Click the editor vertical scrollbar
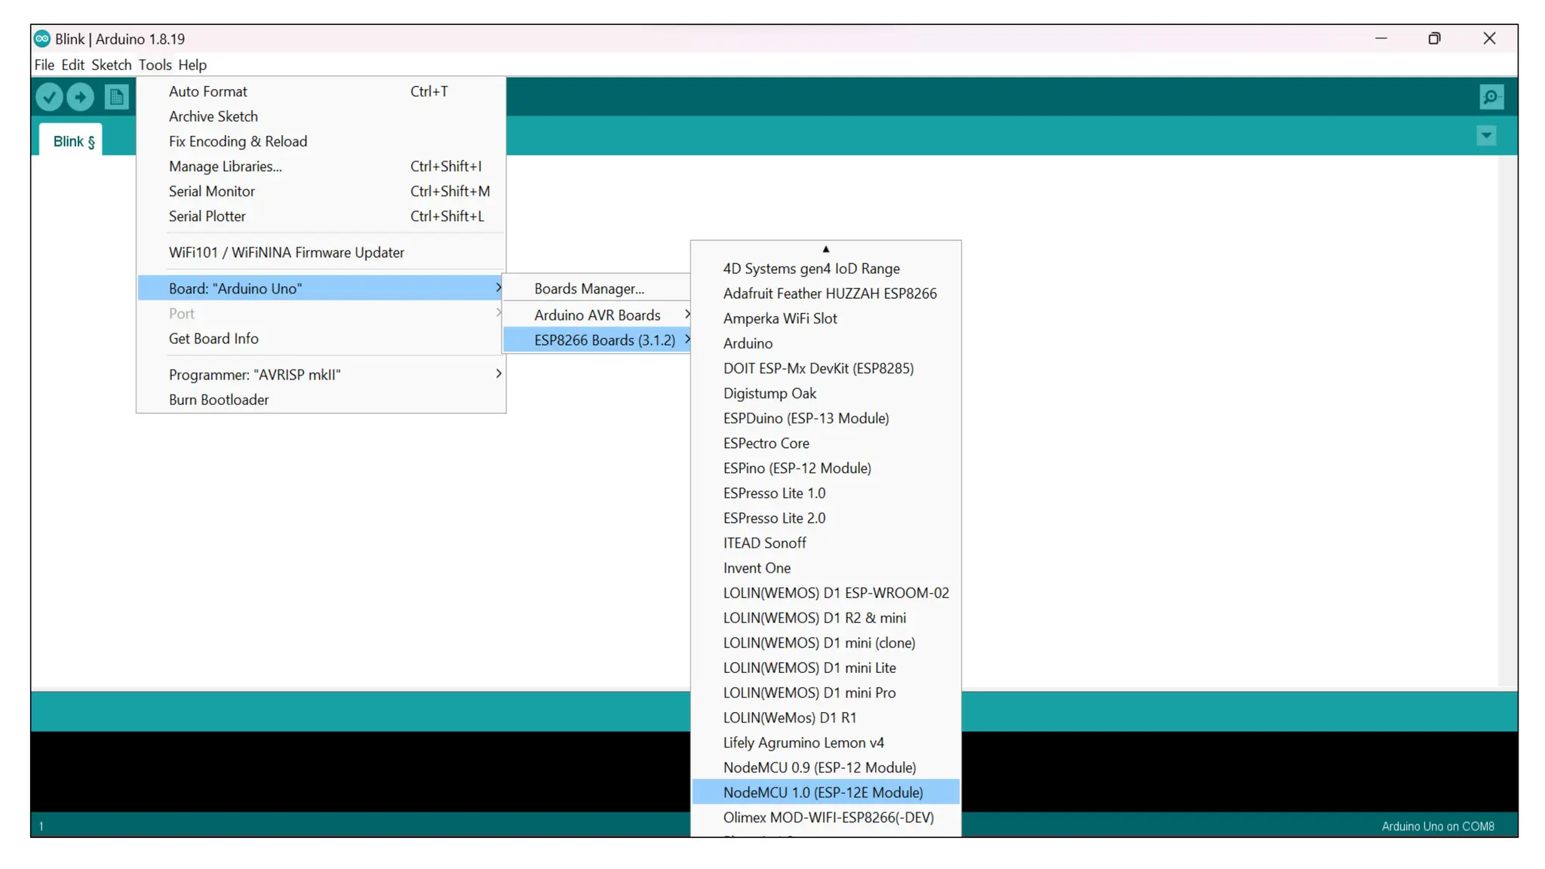The width and height of the screenshot is (1545, 869). point(1507,422)
